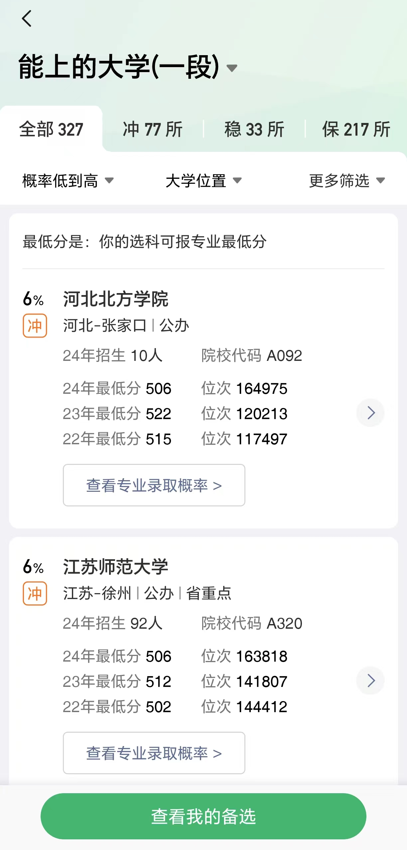Image resolution: width=407 pixels, height=850 pixels.
Task: Open 河北北方学院 details via right chevron
Action: pos(370,413)
